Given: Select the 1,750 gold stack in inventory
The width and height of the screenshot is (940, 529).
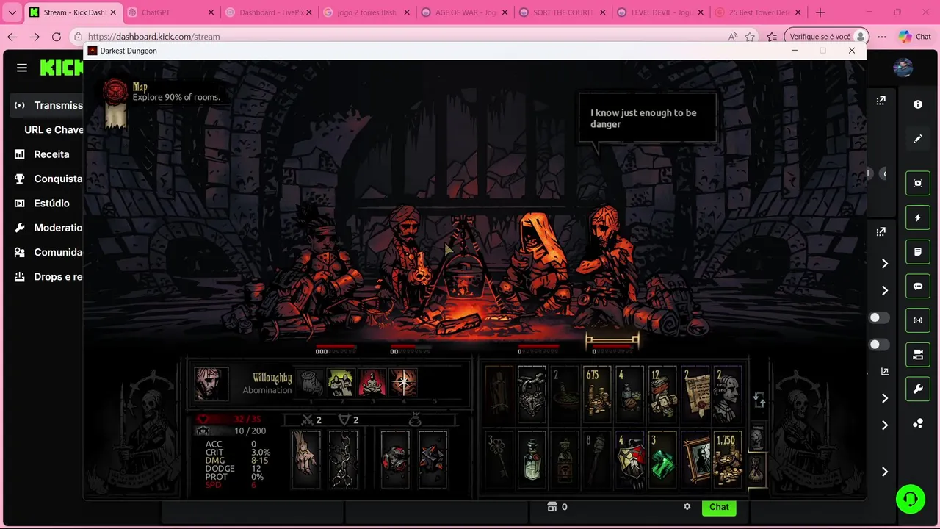Looking at the screenshot, I should [x=727, y=459].
